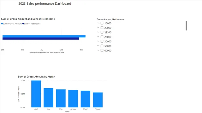Click the 'Month' x-axis title

pyautogui.click(x=67, y=112)
